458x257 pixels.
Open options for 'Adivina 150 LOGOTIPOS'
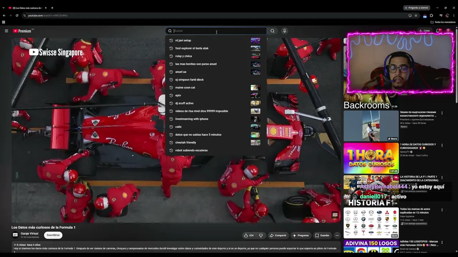(442, 242)
